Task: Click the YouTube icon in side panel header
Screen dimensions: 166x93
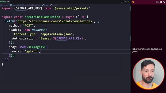Action: click(161, 2)
